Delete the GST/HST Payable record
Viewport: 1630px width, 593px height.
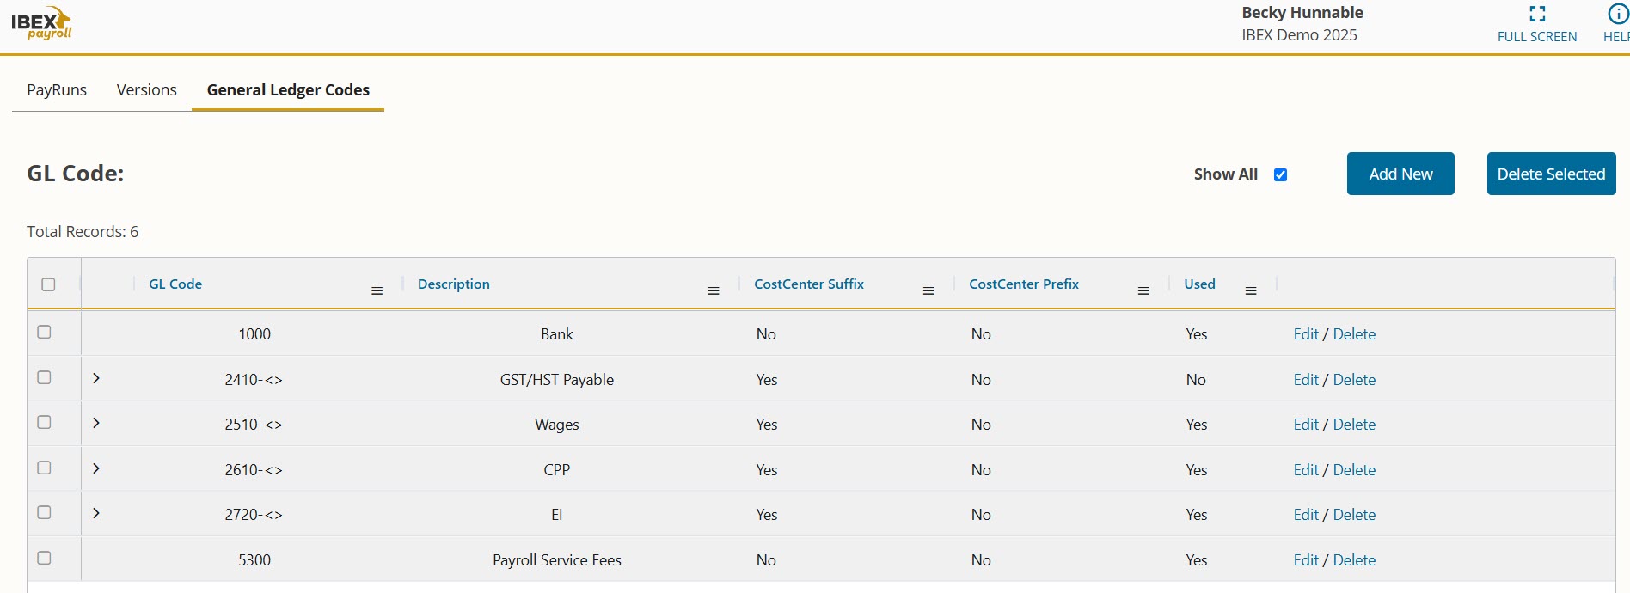point(1354,380)
